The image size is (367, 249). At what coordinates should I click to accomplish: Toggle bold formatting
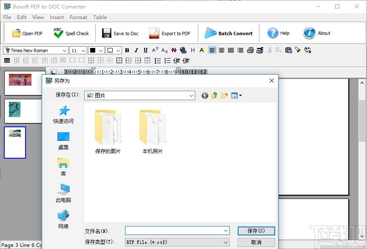[127, 50]
